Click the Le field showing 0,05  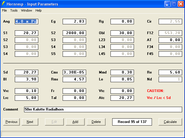coord(122,79)
